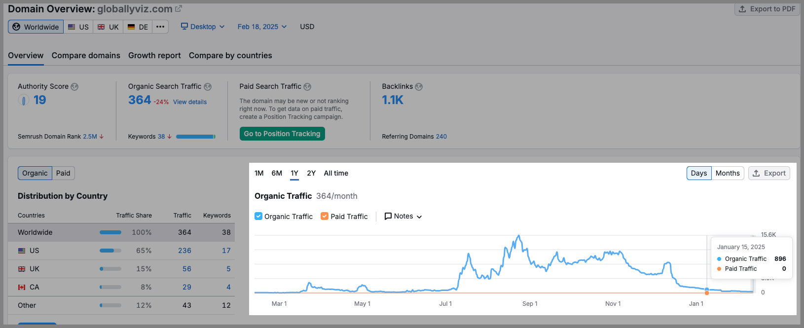Select the UK database filter

click(x=108, y=27)
